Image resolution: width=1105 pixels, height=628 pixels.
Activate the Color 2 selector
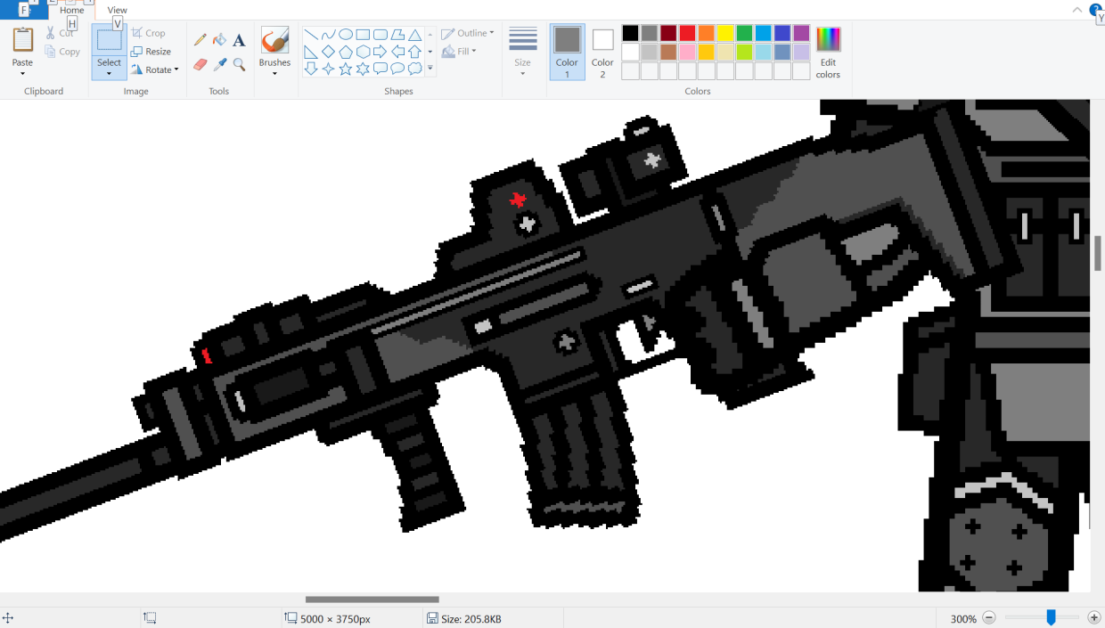[602, 52]
